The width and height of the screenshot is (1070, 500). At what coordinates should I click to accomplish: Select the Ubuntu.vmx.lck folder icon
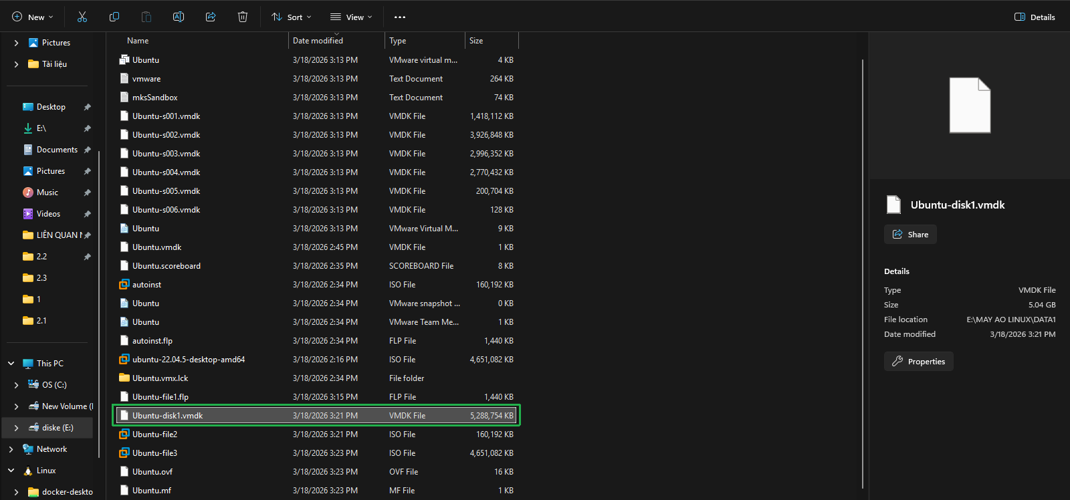tap(124, 378)
